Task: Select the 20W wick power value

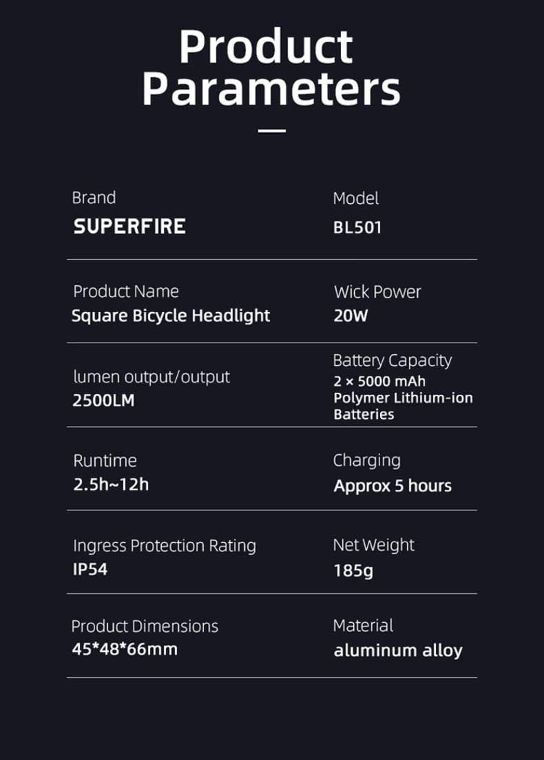Action: point(351,316)
